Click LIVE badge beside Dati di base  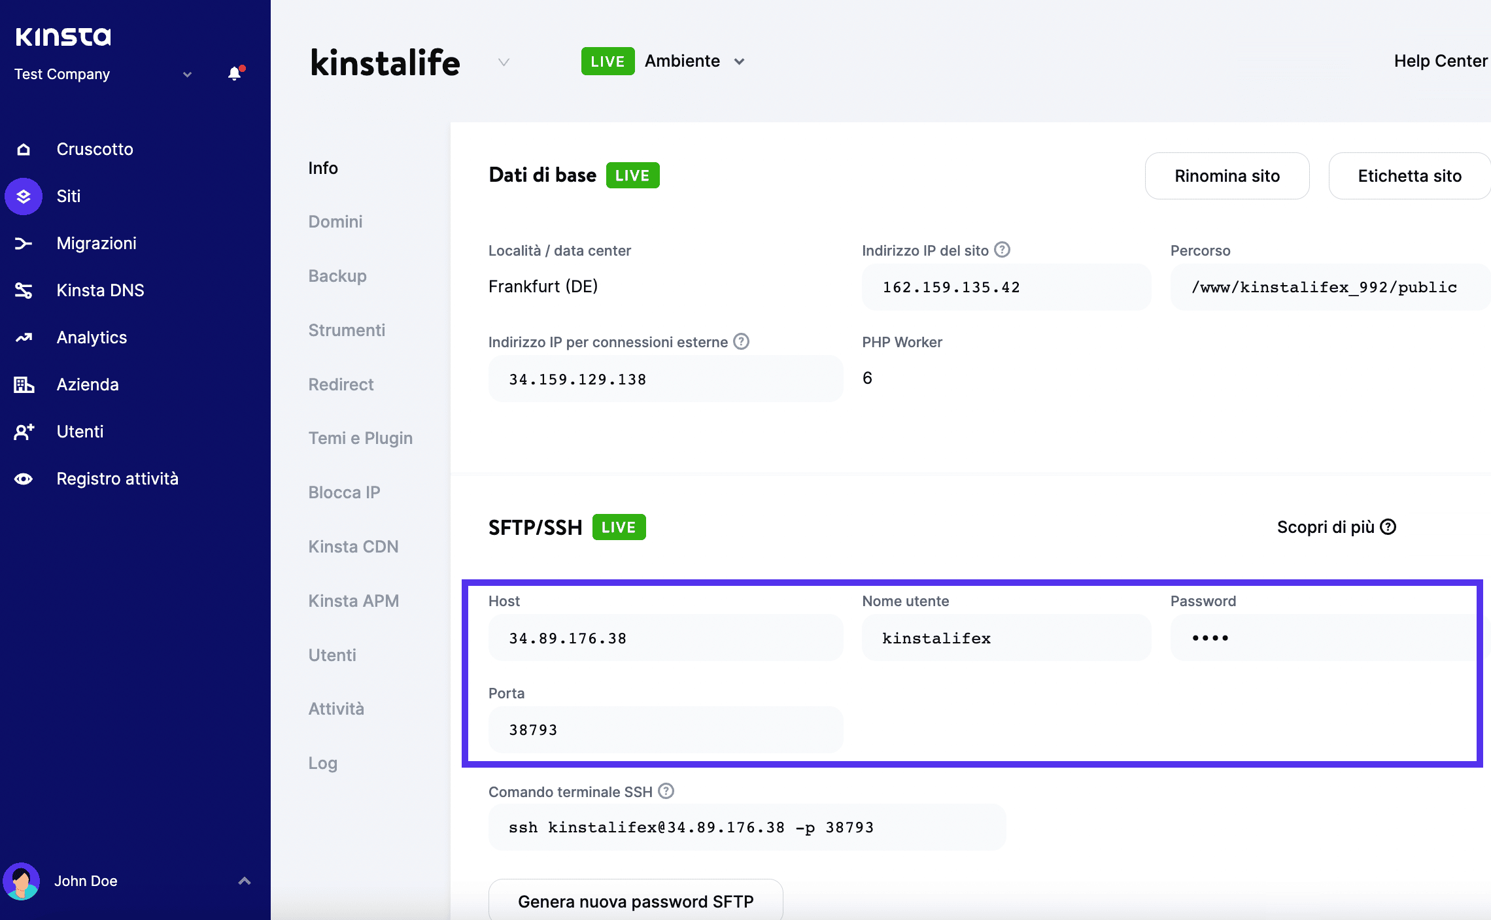coord(632,175)
